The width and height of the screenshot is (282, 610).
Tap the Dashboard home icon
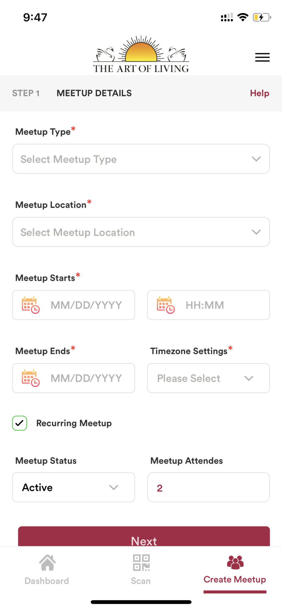[x=47, y=562]
